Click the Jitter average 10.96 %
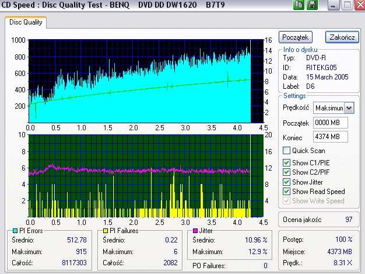Screen dimensions: 365x274 [x=256, y=240]
